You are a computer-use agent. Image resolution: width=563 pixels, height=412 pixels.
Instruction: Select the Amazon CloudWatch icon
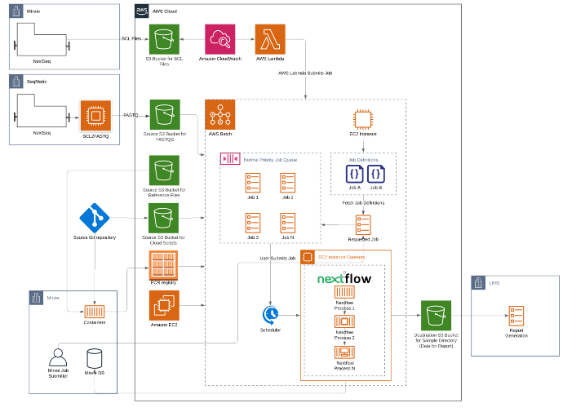[x=219, y=39]
